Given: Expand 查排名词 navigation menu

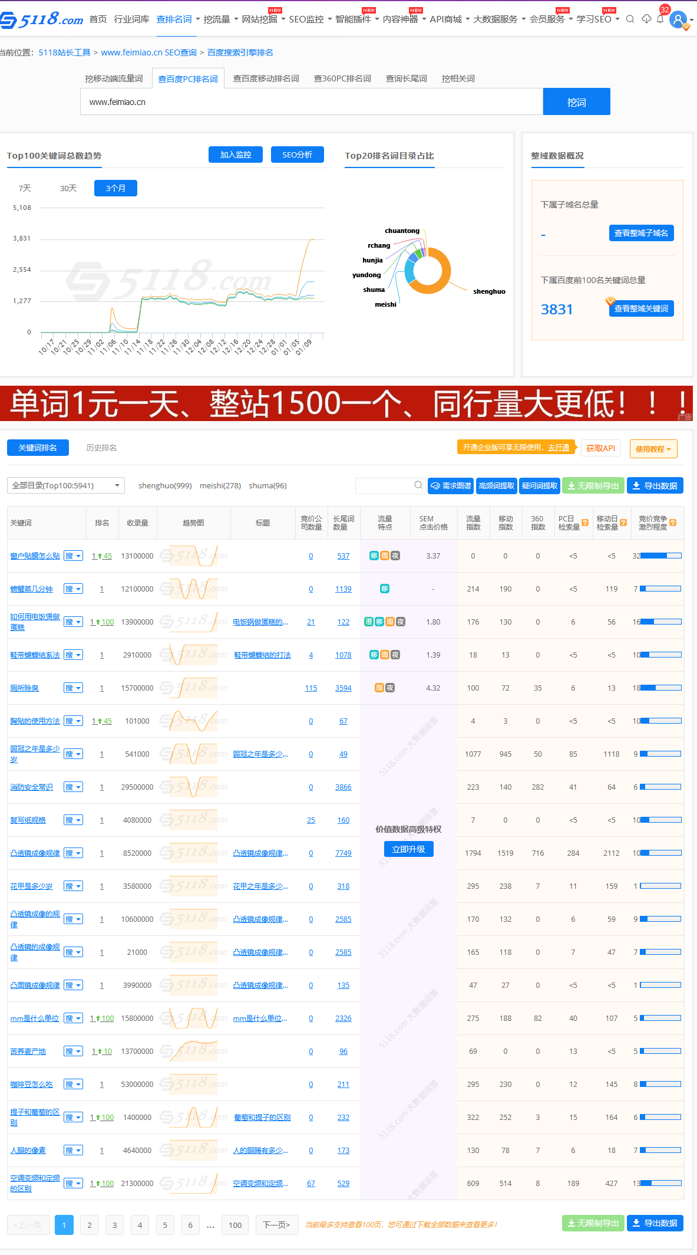Looking at the screenshot, I should [x=178, y=19].
